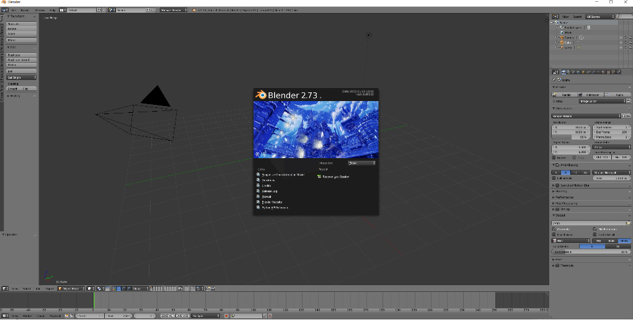Viewport: 633px width, 320px height.
Task: Enable the Stamp checkbox
Action: coord(557,209)
